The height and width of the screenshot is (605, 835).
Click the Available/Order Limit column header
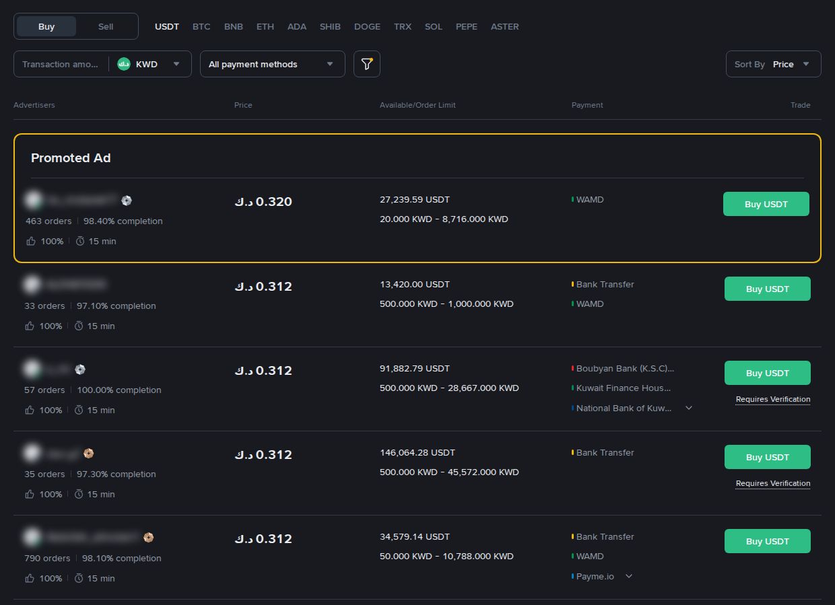417,105
